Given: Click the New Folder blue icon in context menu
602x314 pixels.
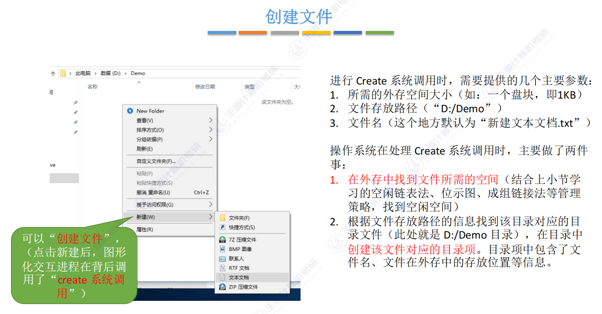Looking at the screenshot, I should (130, 111).
